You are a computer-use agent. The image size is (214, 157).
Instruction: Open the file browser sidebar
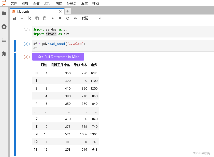coord(4,13)
